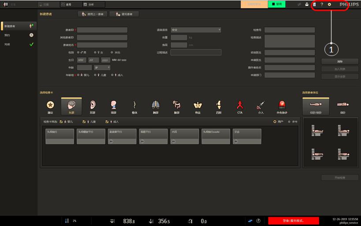The height and width of the screenshot is (226, 361).
Task: Click the satellite remote icon in top bar
Action: click(299, 4)
